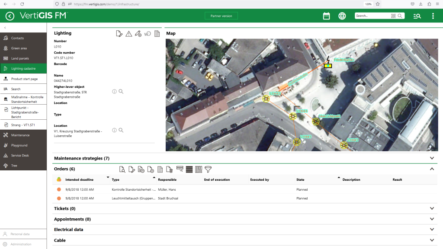This screenshot has width=443, height=249.
Task: Open the report document icon beside WO
Action: (x=157, y=33)
